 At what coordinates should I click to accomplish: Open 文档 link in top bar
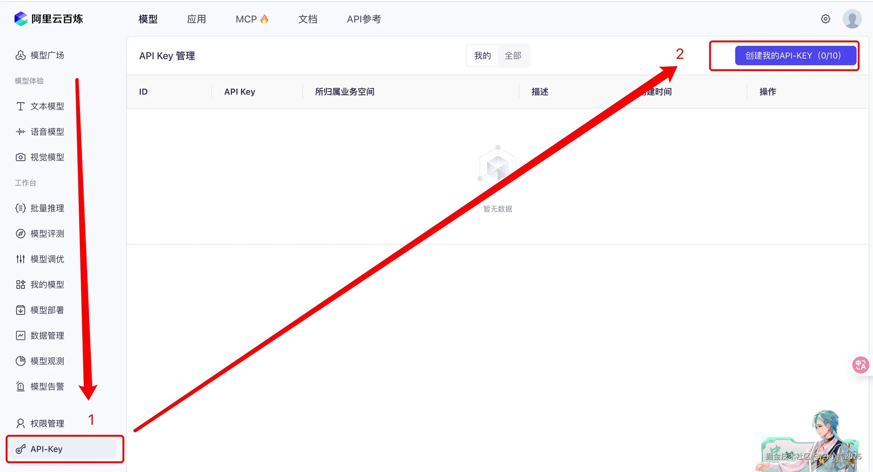308,19
